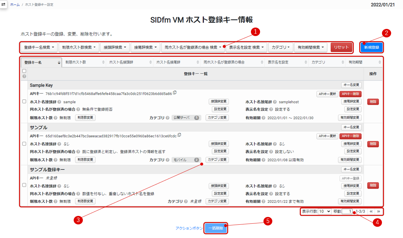Click APIキー更新 for Sample Key
Image resolution: width=403 pixels, height=238 pixels.
[x=327, y=94]
